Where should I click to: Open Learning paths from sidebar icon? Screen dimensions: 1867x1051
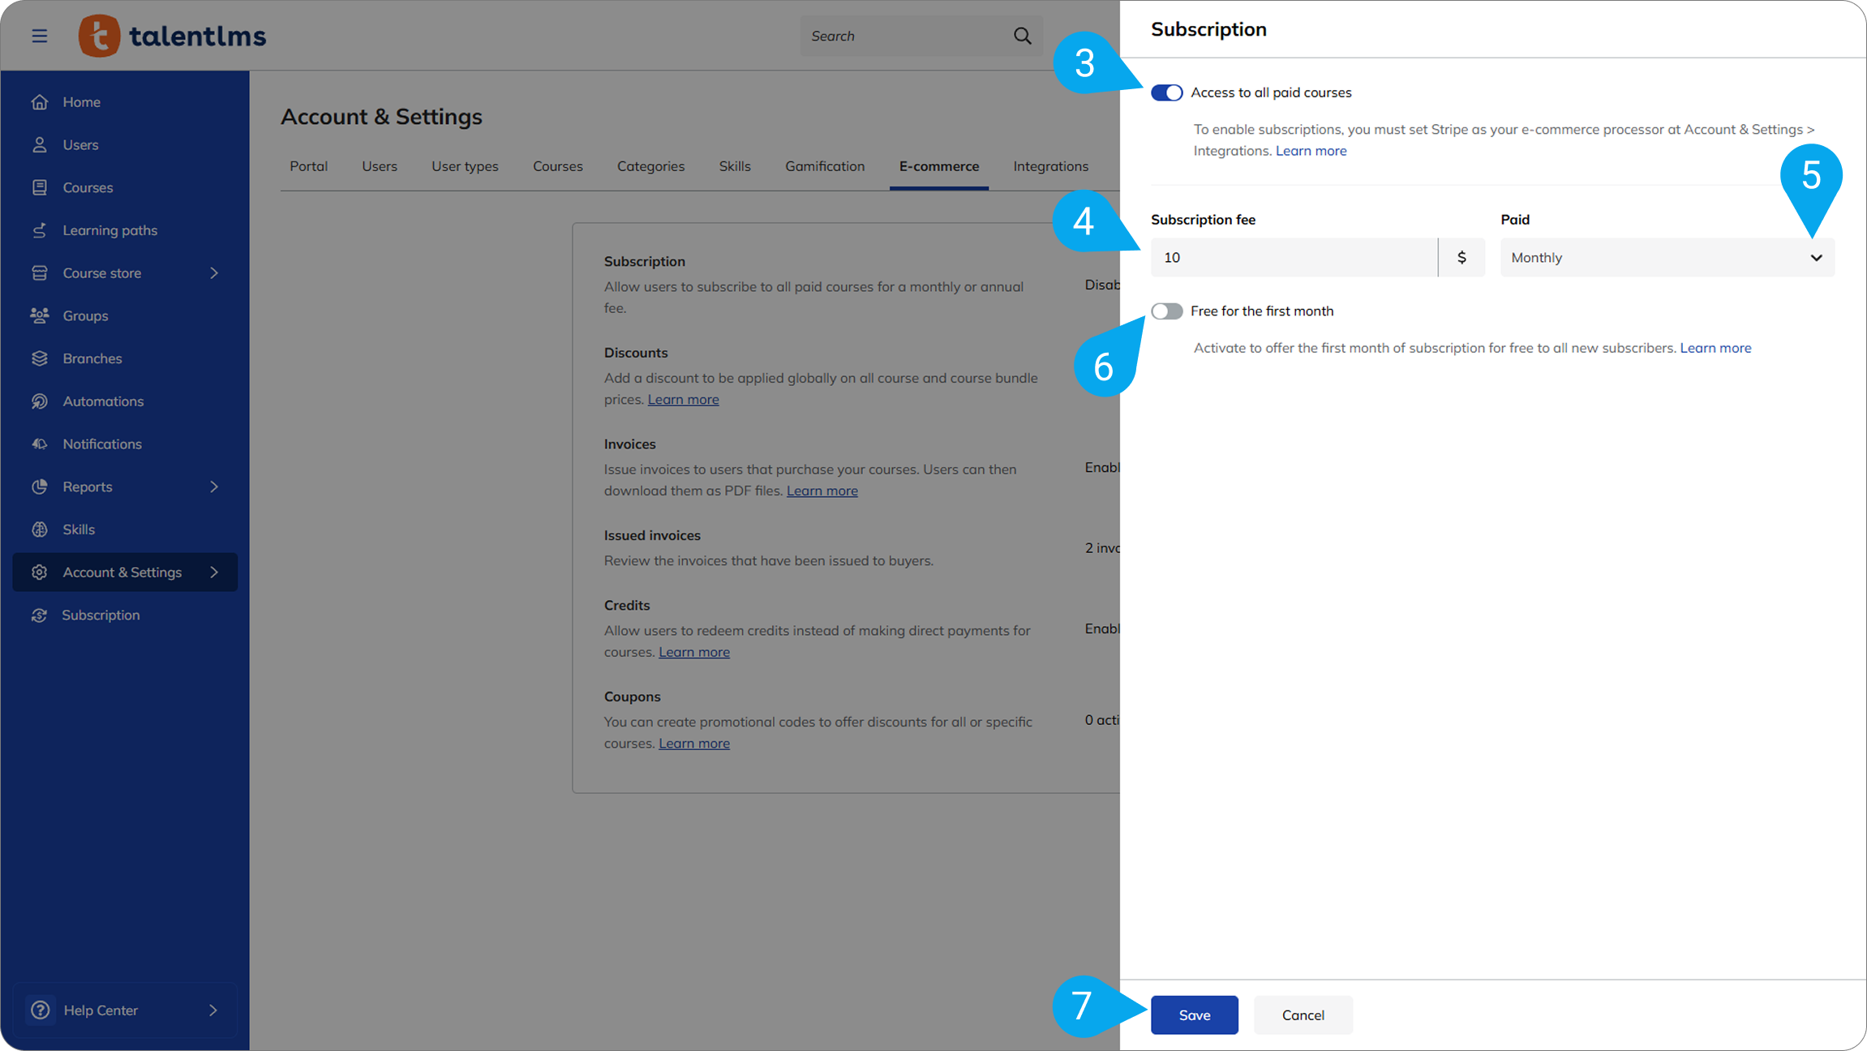(39, 230)
